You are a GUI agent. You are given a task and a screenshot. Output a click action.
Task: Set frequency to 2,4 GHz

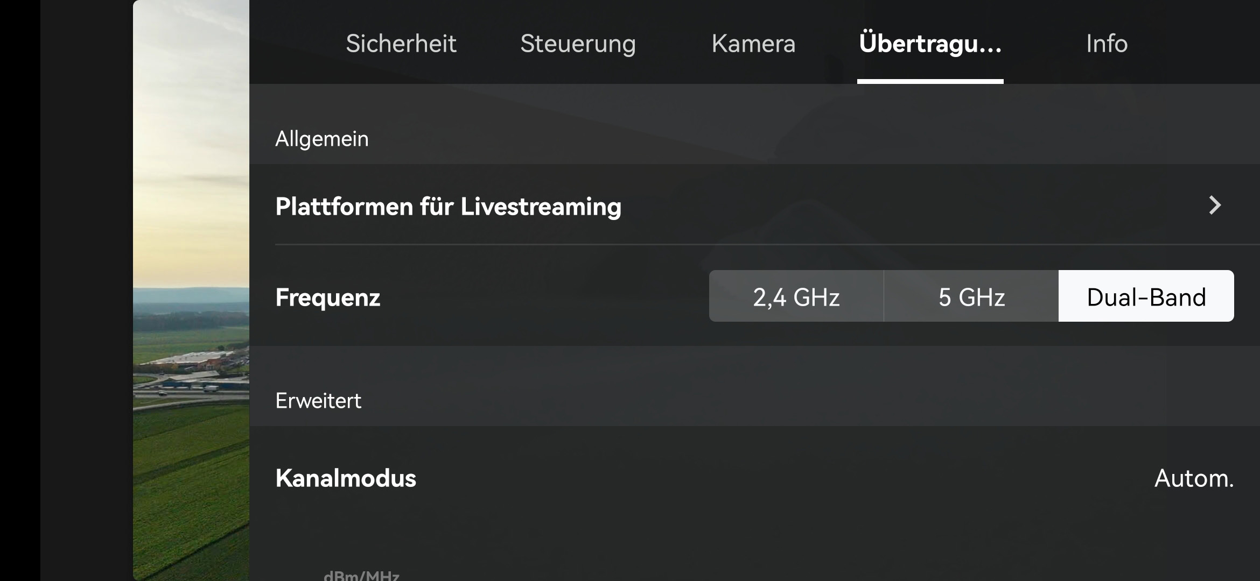point(796,296)
